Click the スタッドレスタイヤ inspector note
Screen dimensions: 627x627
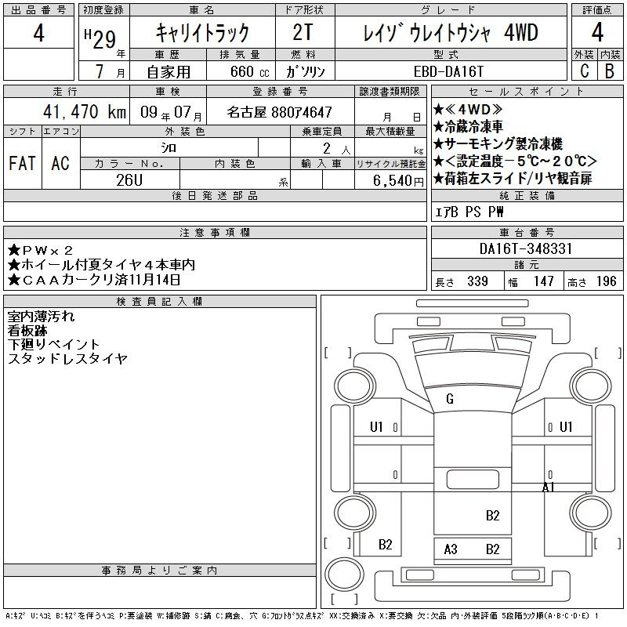67,359
